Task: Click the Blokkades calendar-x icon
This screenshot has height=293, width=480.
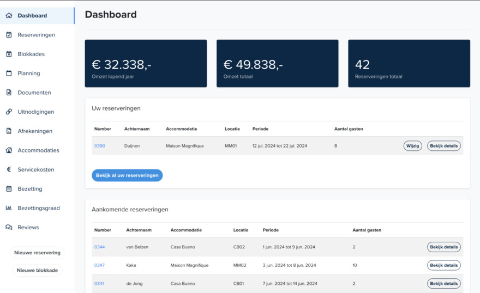Action: pyautogui.click(x=9, y=54)
